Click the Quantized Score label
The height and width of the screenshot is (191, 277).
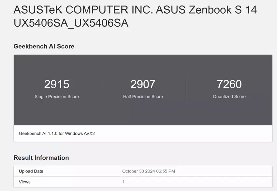(229, 96)
